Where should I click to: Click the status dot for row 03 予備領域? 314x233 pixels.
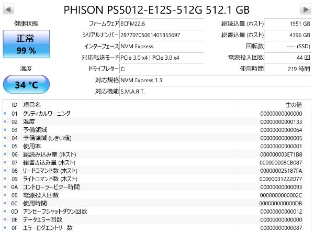tap(5, 130)
